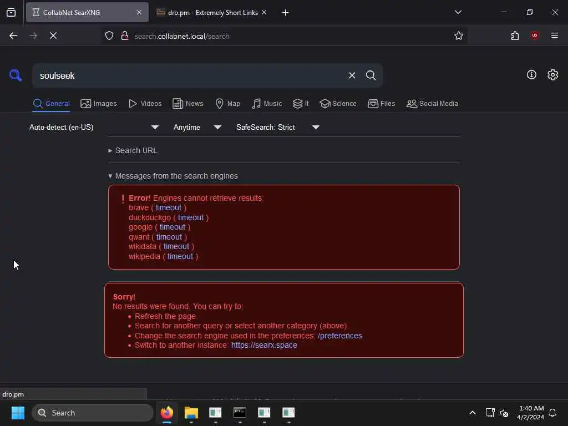View site security lock info
Viewport: 568px width, 426px height.
pyautogui.click(x=125, y=36)
